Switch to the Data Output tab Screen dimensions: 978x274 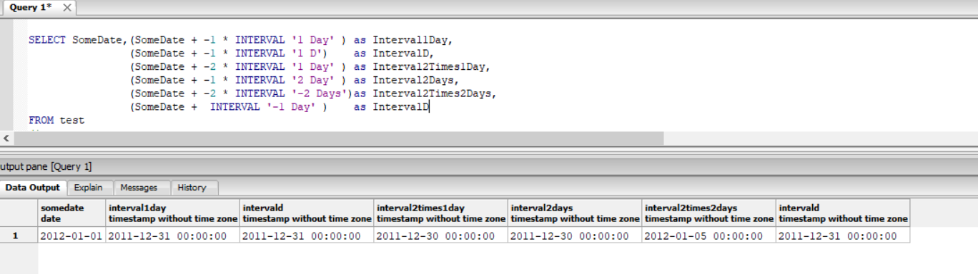click(34, 188)
